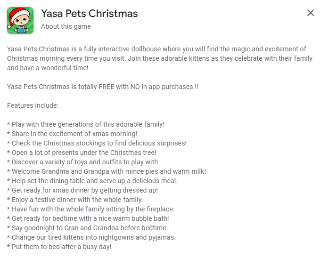
Task: Close the About this game dialog
Action: coord(311,13)
